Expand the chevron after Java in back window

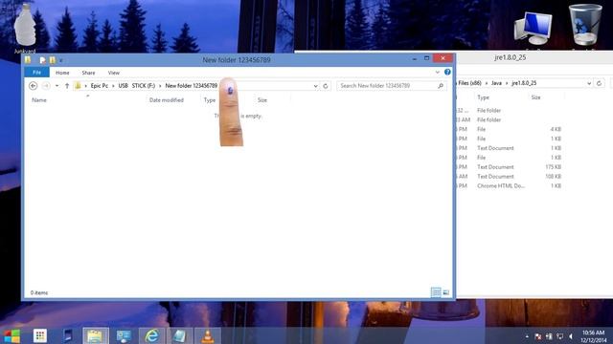pos(507,83)
